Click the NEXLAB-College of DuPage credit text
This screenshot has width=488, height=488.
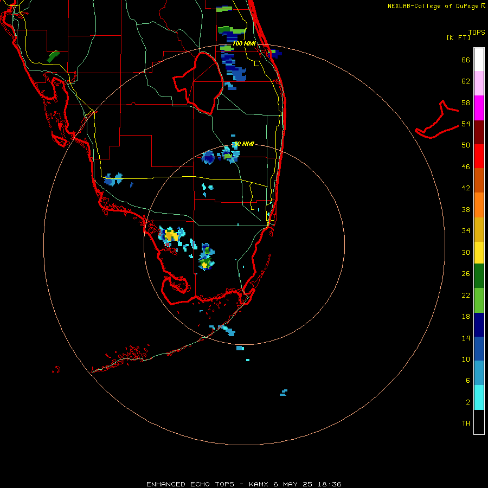pos(436,6)
